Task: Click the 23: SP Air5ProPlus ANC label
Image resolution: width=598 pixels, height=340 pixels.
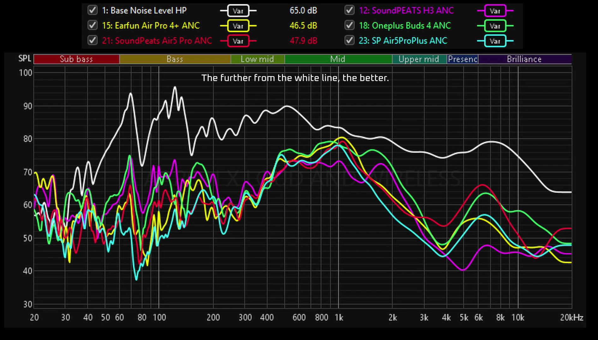Action: (403, 41)
